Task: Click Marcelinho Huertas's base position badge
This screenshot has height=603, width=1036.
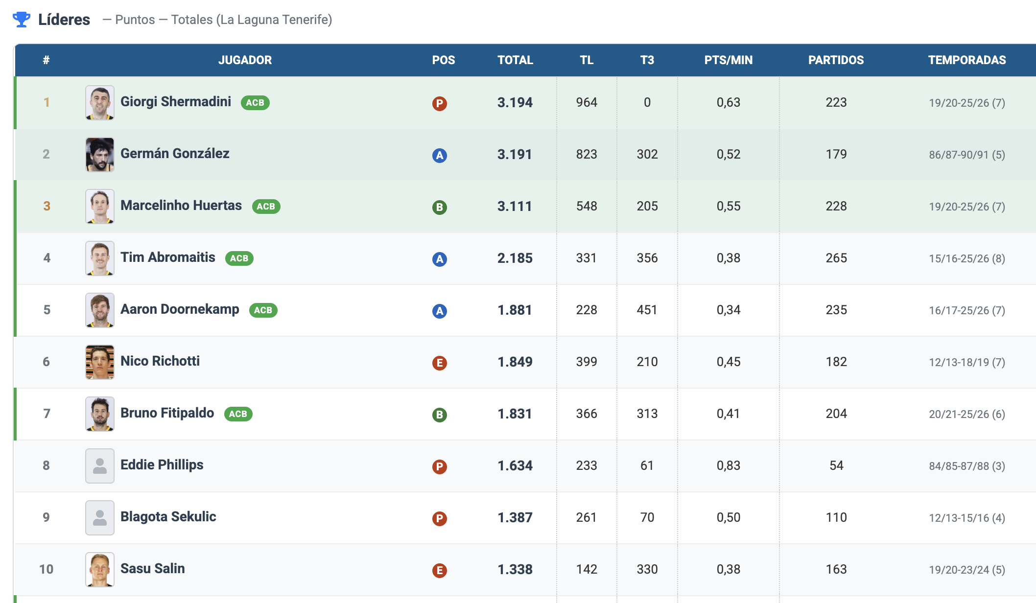Action: (439, 207)
